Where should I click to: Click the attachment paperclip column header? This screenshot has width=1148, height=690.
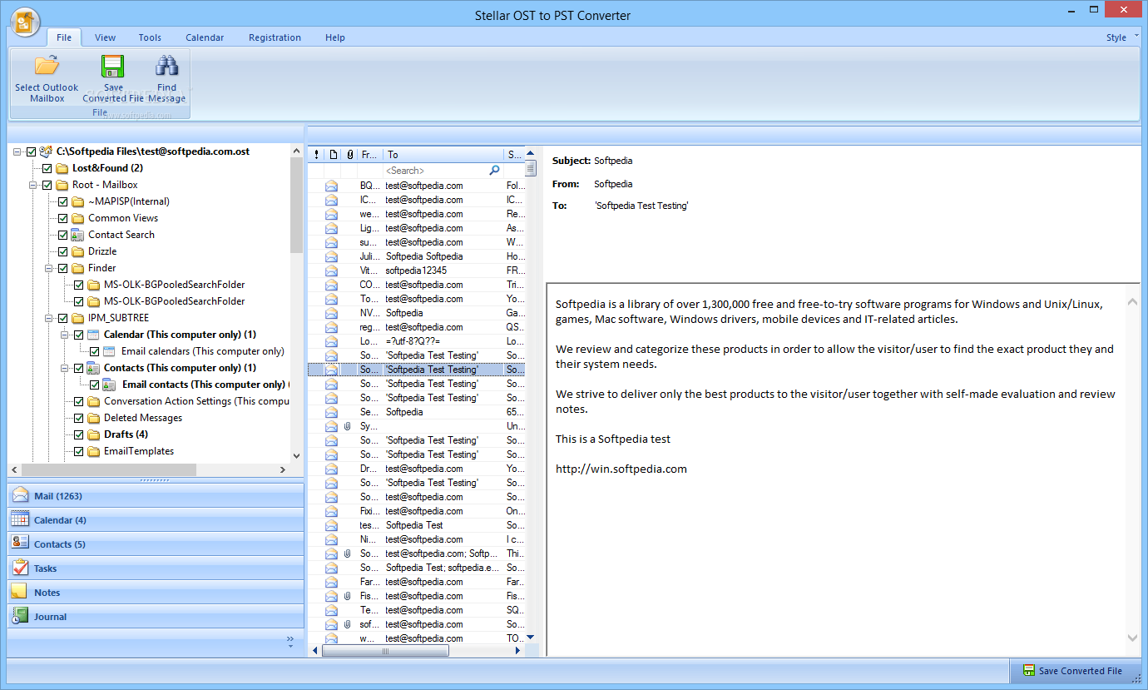(x=349, y=154)
